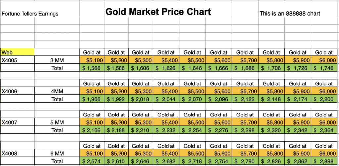Click the $2,898 total cell

(x=324, y=161)
